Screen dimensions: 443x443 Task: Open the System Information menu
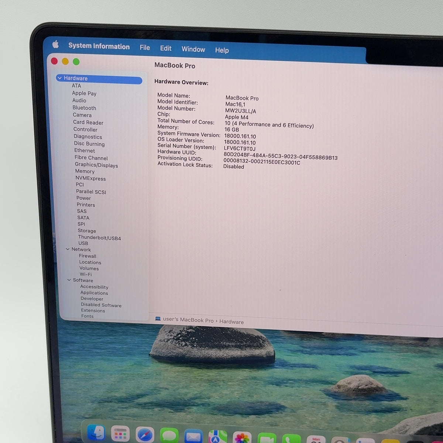pyautogui.click(x=99, y=46)
